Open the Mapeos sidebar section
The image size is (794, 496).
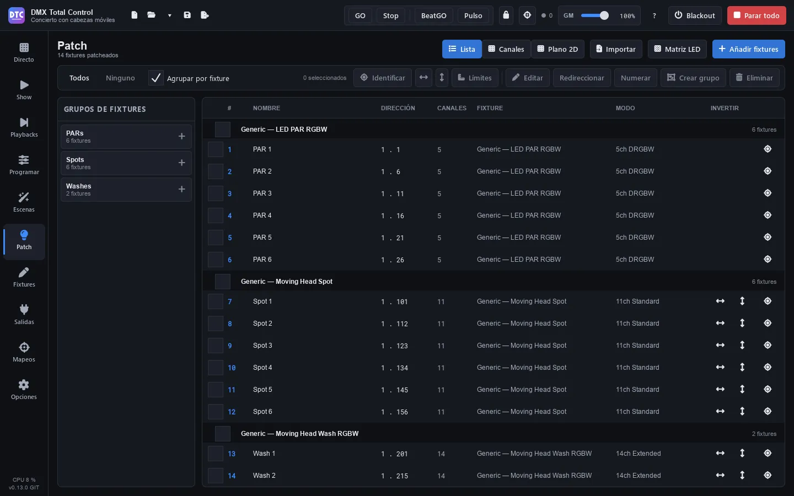[x=24, y=353]
